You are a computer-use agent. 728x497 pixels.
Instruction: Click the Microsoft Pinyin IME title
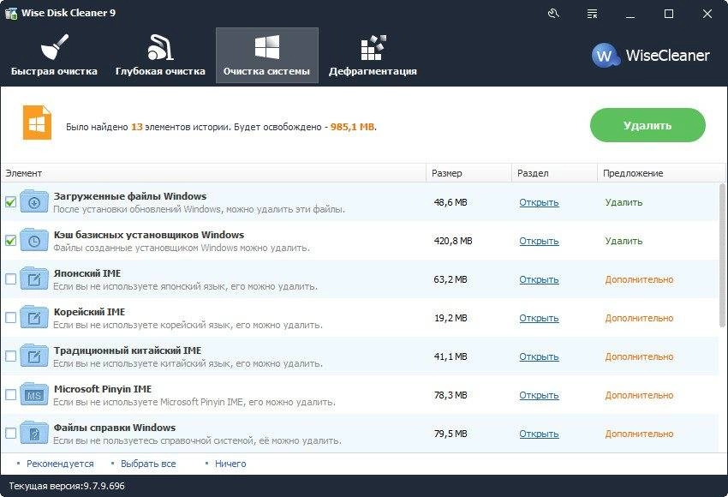(103, 389)
